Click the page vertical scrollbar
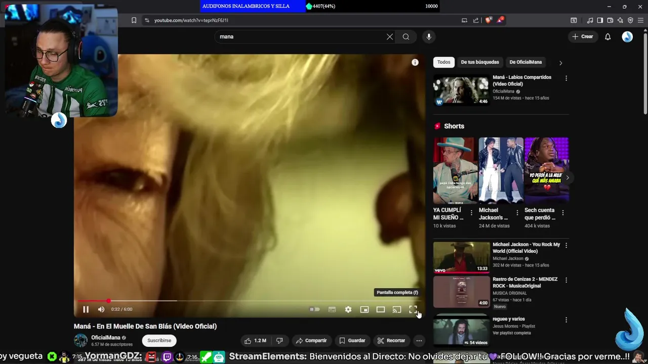648x364 pixels. click(645, 74)
